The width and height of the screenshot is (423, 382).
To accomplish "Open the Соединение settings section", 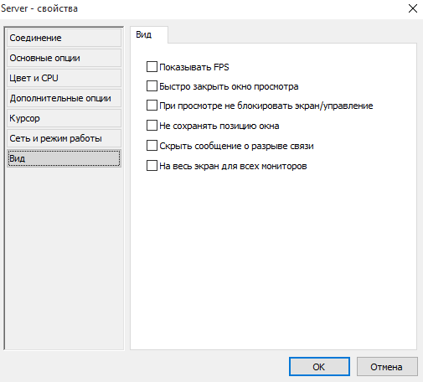I will (x=64, y=38).
